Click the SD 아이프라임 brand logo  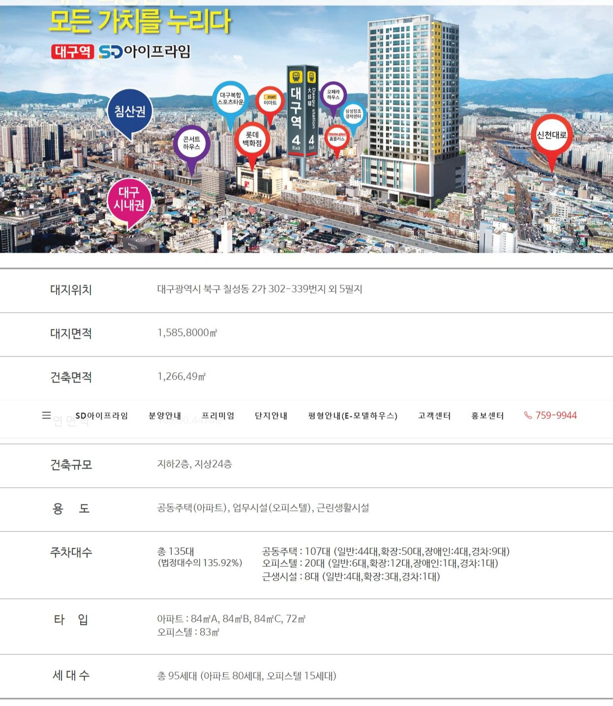[x=144, y=52]
